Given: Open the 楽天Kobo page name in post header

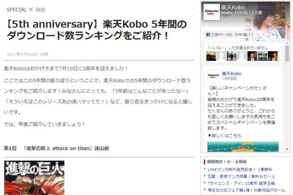Looking at the screenshot, I should pos(231,74).
